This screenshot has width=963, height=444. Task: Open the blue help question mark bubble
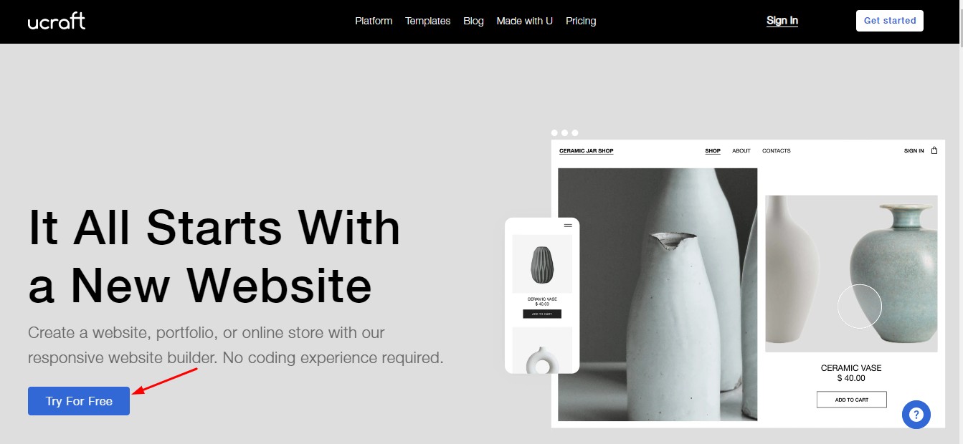point(916,415)
